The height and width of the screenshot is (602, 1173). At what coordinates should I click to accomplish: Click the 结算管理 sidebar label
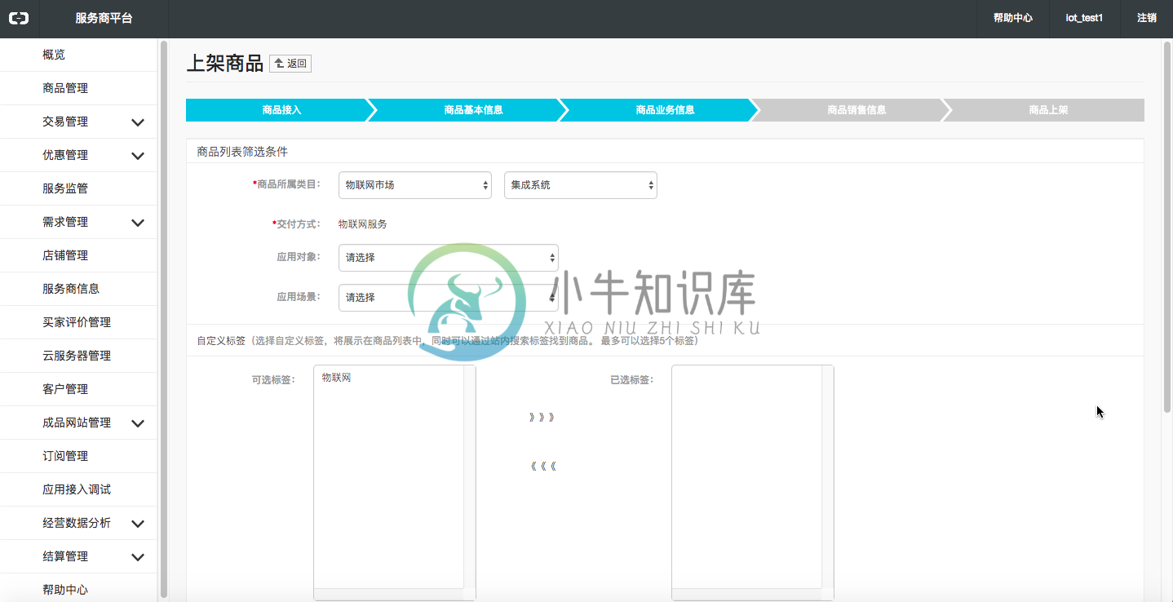tap(65, 556)
